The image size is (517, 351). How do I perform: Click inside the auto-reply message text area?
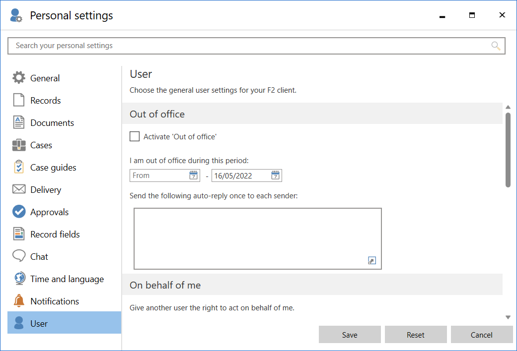pyautogui.click(x=258, y=239)
